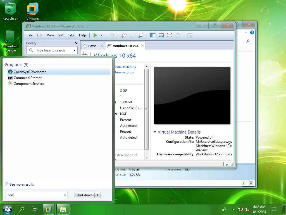Image resolution: width=286 pixels, height=215 pixels.
Task: Click the Windows Start orb
Action: 8,209
